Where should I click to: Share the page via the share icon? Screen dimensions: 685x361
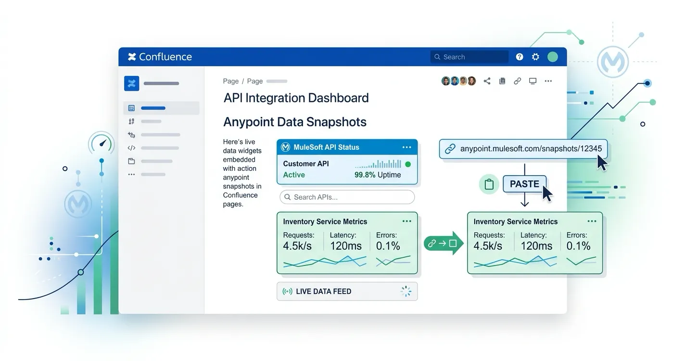click(x=486, y=81)
